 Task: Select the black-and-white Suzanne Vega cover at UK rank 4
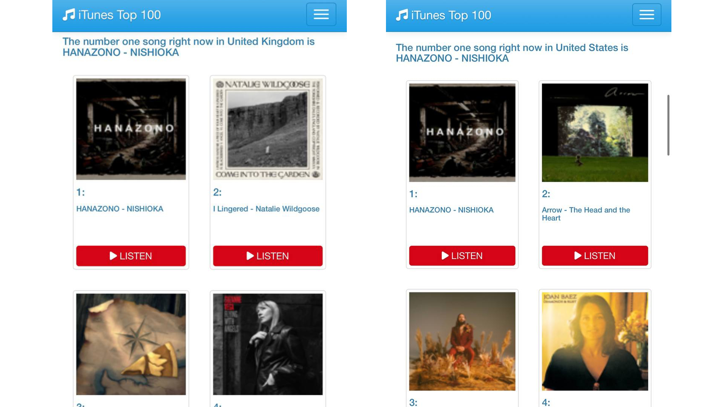point(268,344)
